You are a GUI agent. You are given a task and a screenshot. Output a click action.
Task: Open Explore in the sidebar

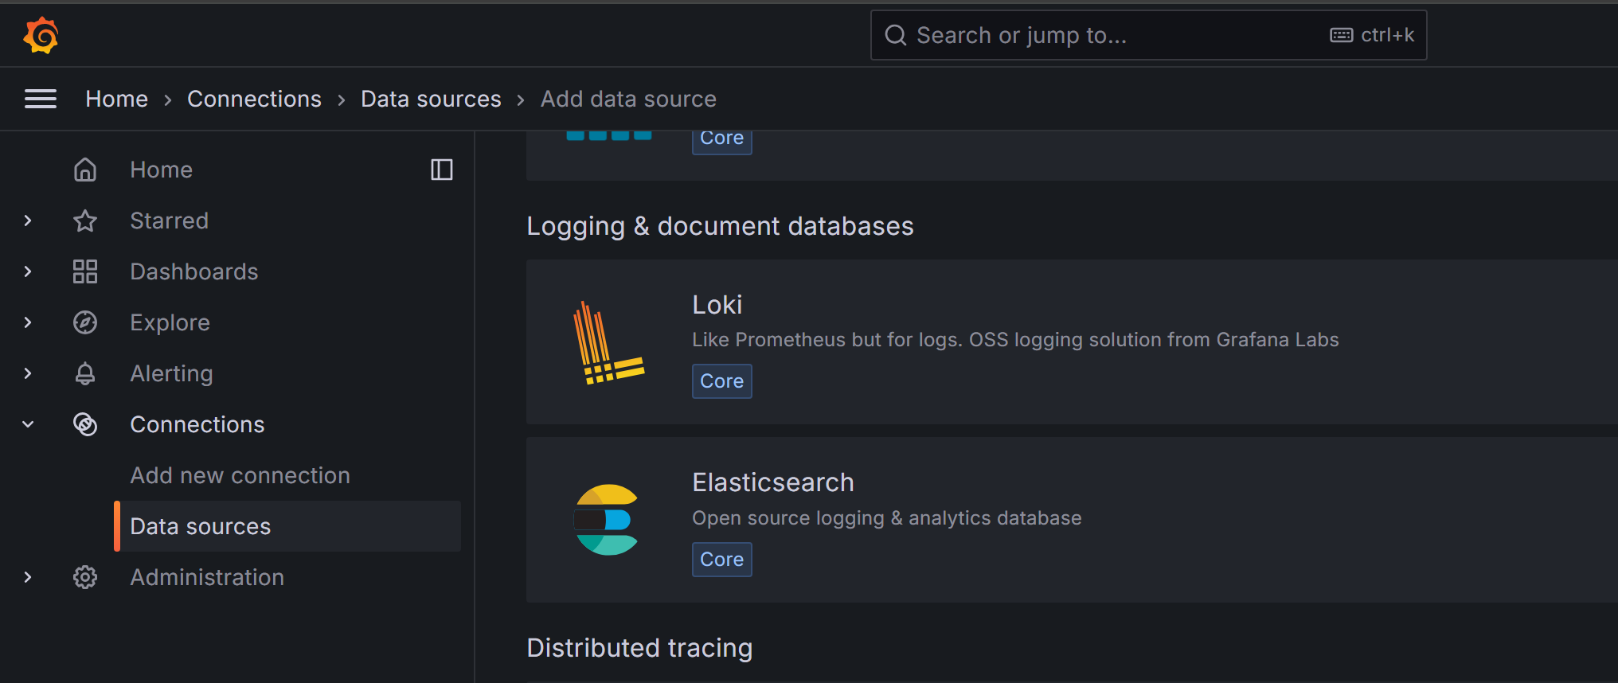(170, 322)
